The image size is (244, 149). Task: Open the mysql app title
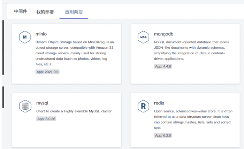[42, 103]
